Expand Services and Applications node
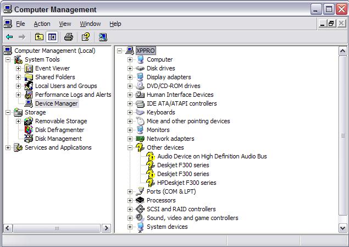Screen dimensions: 349x247 click(x=8, y=147)
